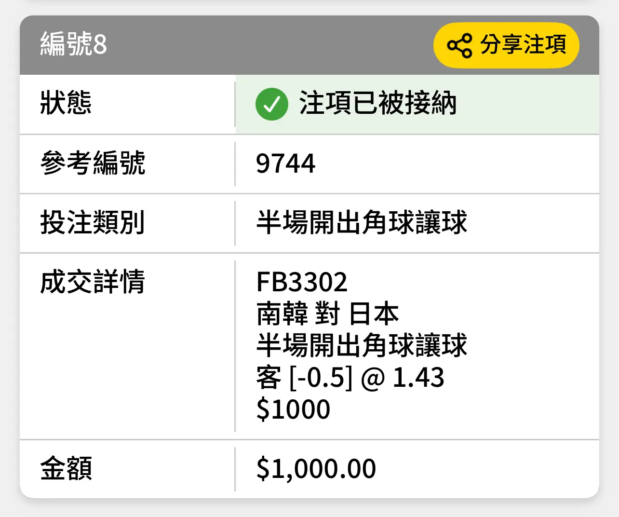Select the $1,000.00 amount value
Viewport: 619px width, 517px height.
tap(316, 469)
